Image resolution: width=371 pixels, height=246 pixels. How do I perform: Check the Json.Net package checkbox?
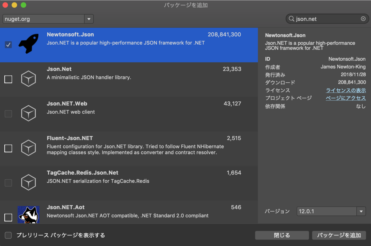[x=8, y=79]
